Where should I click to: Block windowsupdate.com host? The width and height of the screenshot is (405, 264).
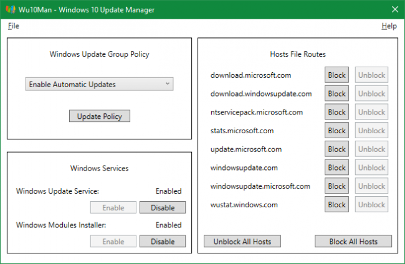tap(336, 167)
